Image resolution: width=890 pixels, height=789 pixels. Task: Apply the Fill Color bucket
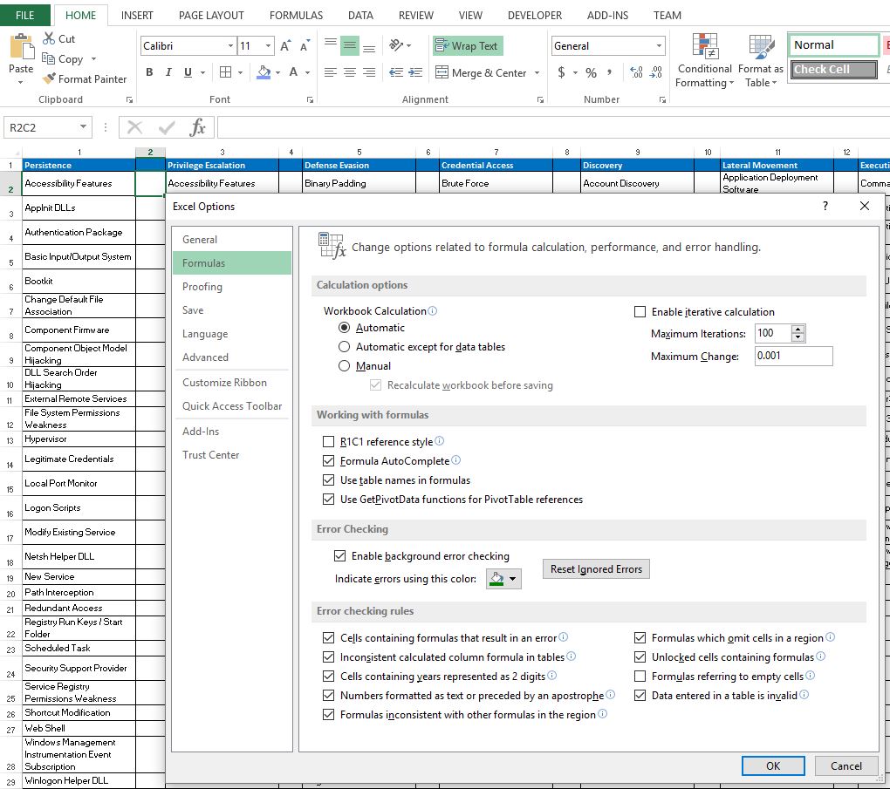tap(264, 72)
